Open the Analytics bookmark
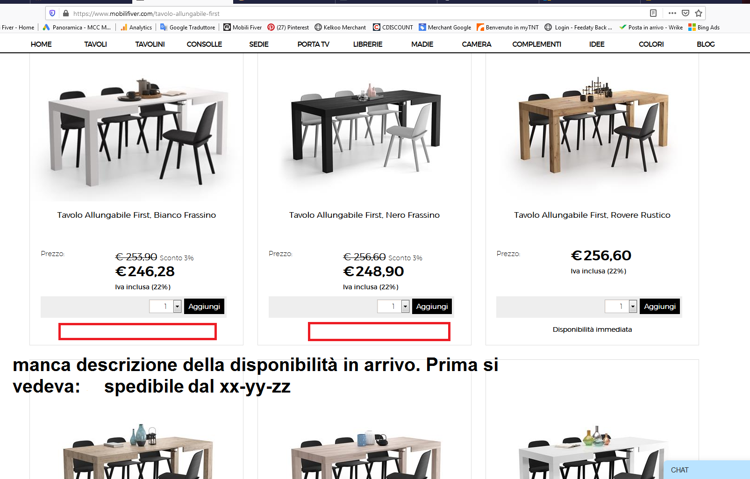Image resolution: width=750 pixels, height=479 pixels. click(136, 28)
